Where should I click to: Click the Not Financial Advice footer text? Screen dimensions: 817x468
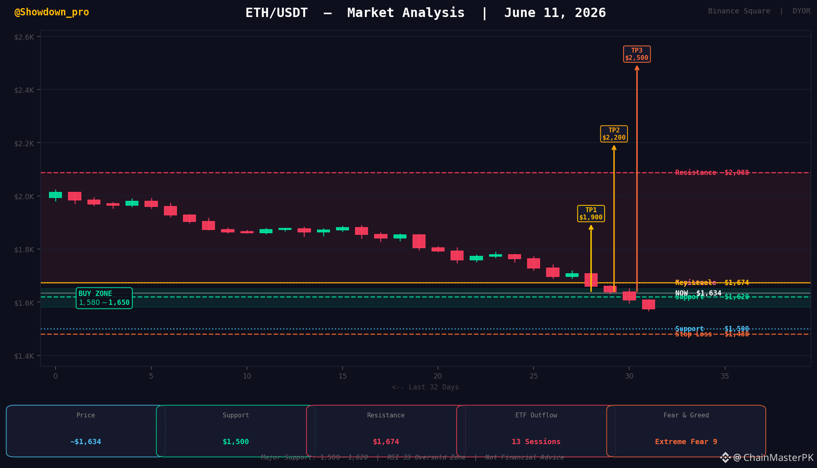coord(524,457)
